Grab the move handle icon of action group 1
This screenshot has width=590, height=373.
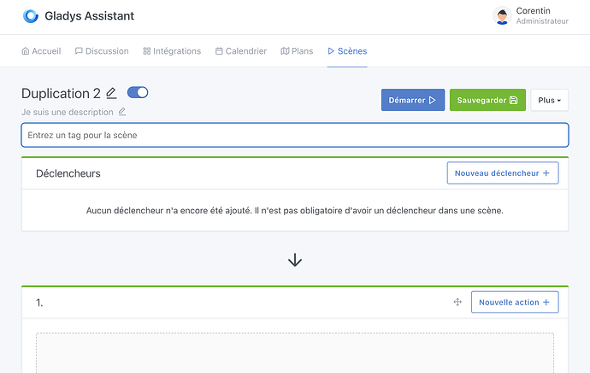coord(457,302)
